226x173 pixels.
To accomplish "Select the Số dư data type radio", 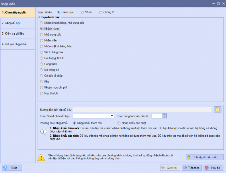I will (82, 12).
